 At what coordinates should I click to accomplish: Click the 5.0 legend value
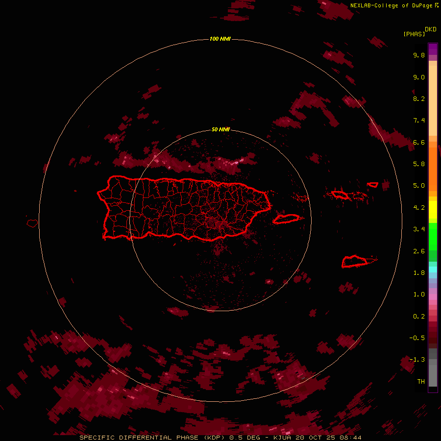click(419, 186)
